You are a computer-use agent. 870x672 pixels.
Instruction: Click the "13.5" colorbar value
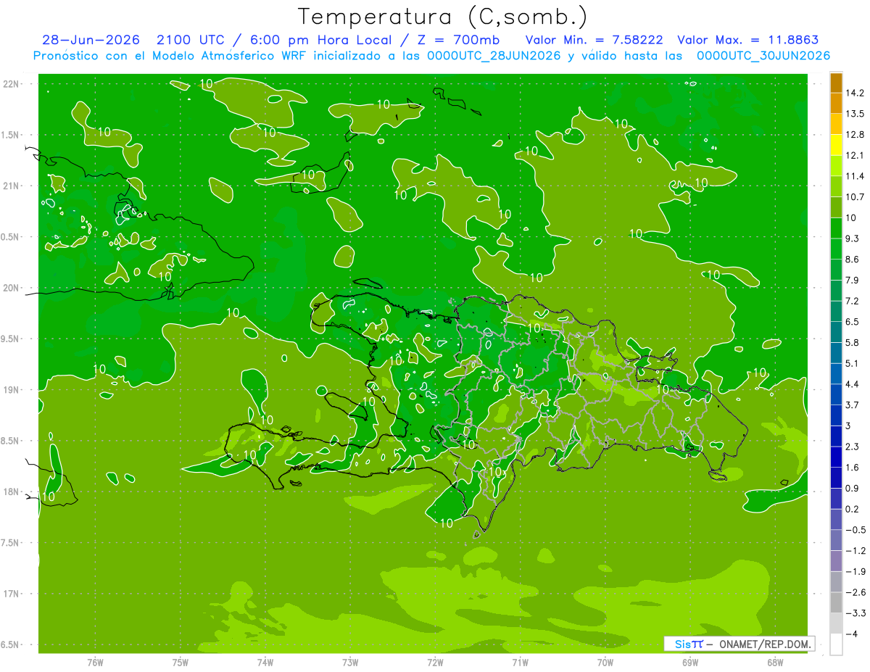click(x=855, y=114)
